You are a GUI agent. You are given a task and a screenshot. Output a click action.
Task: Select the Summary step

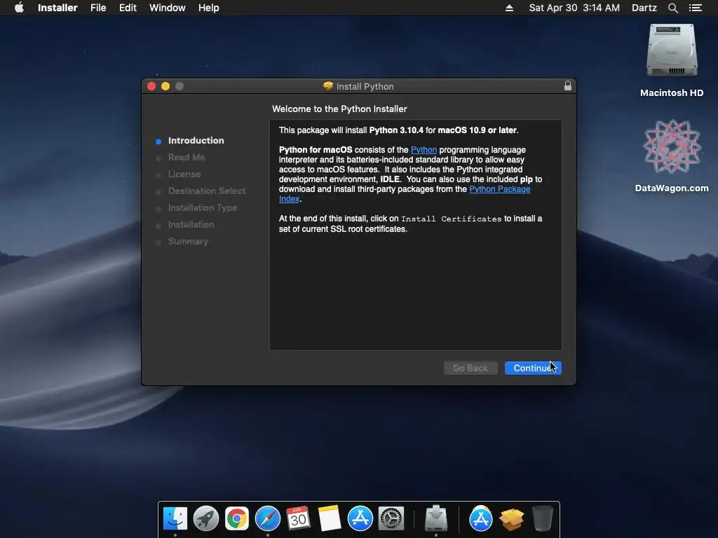[188, 242]
